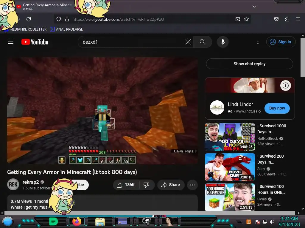Click Show chat replay button
This screenshot has width=305, height=228.
point(249,64)
